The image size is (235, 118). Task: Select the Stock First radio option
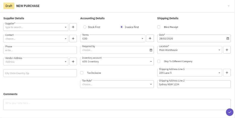[x=85, y=27]
